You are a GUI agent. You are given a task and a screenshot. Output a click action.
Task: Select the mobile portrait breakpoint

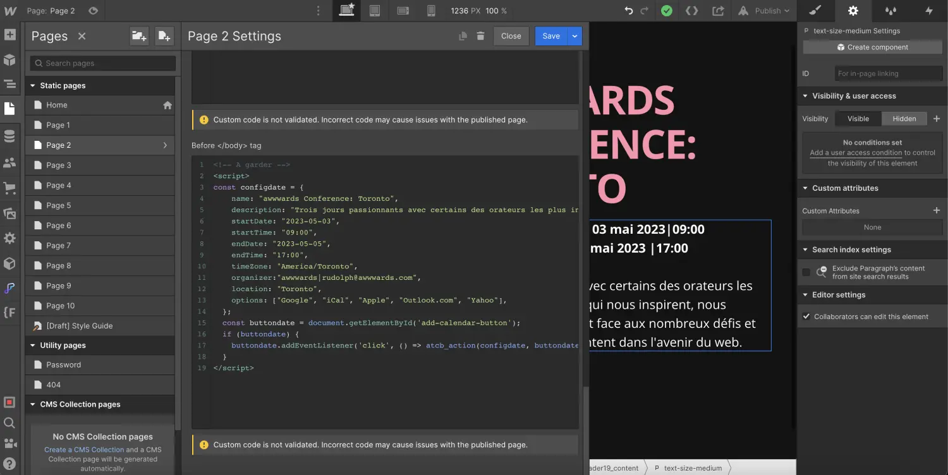point(431,11)
